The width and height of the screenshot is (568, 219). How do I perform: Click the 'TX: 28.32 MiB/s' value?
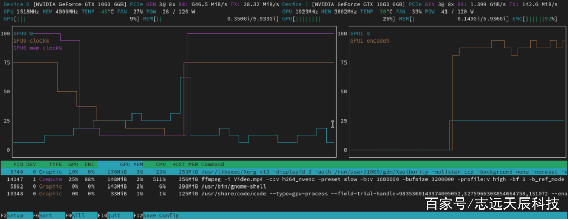pos(255,4)
